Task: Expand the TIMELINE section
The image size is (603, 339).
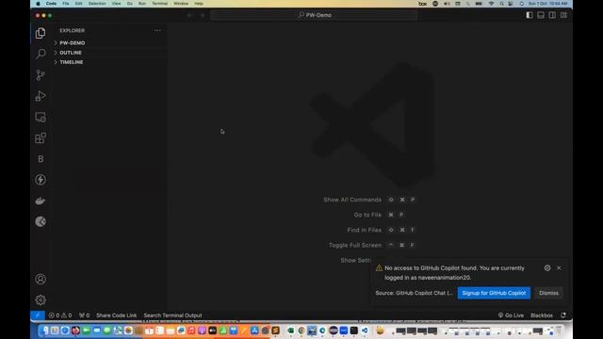Action: click(x=109, y=62)
